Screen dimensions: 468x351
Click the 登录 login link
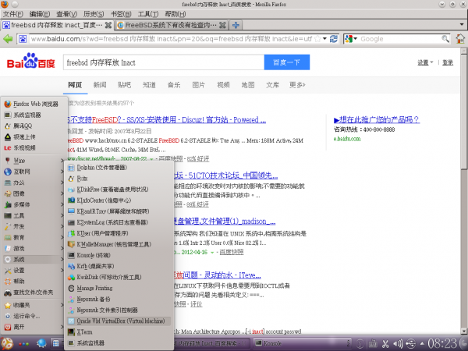pos(448,62)
